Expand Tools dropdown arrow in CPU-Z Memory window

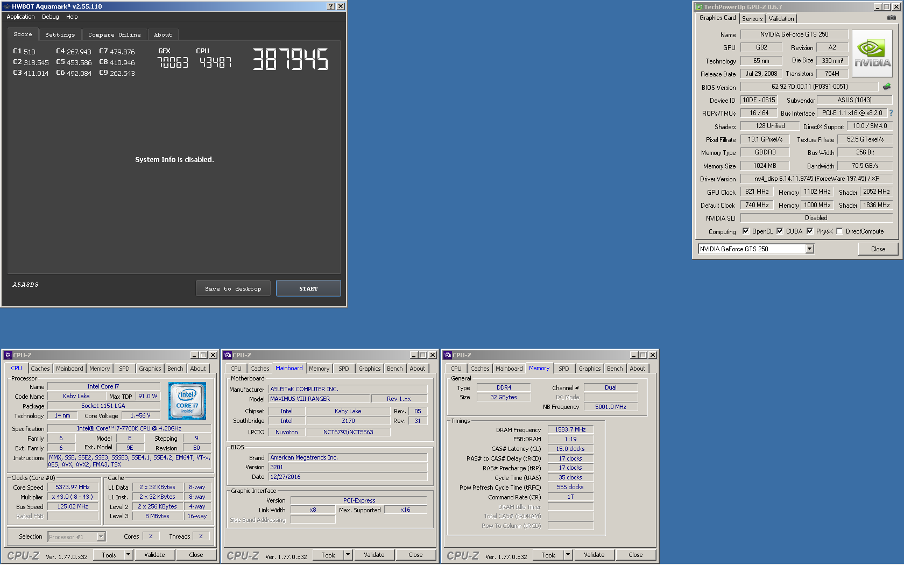click(568, 554)
